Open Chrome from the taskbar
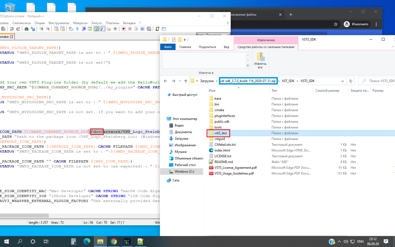The image size is (395, 247). 114,242
